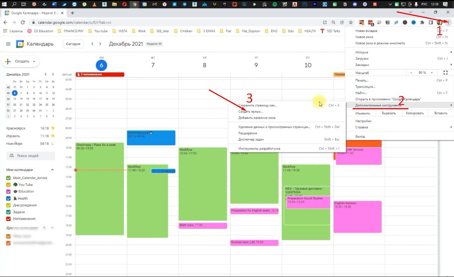Open Windows taskbar search icon

[14, 4]
